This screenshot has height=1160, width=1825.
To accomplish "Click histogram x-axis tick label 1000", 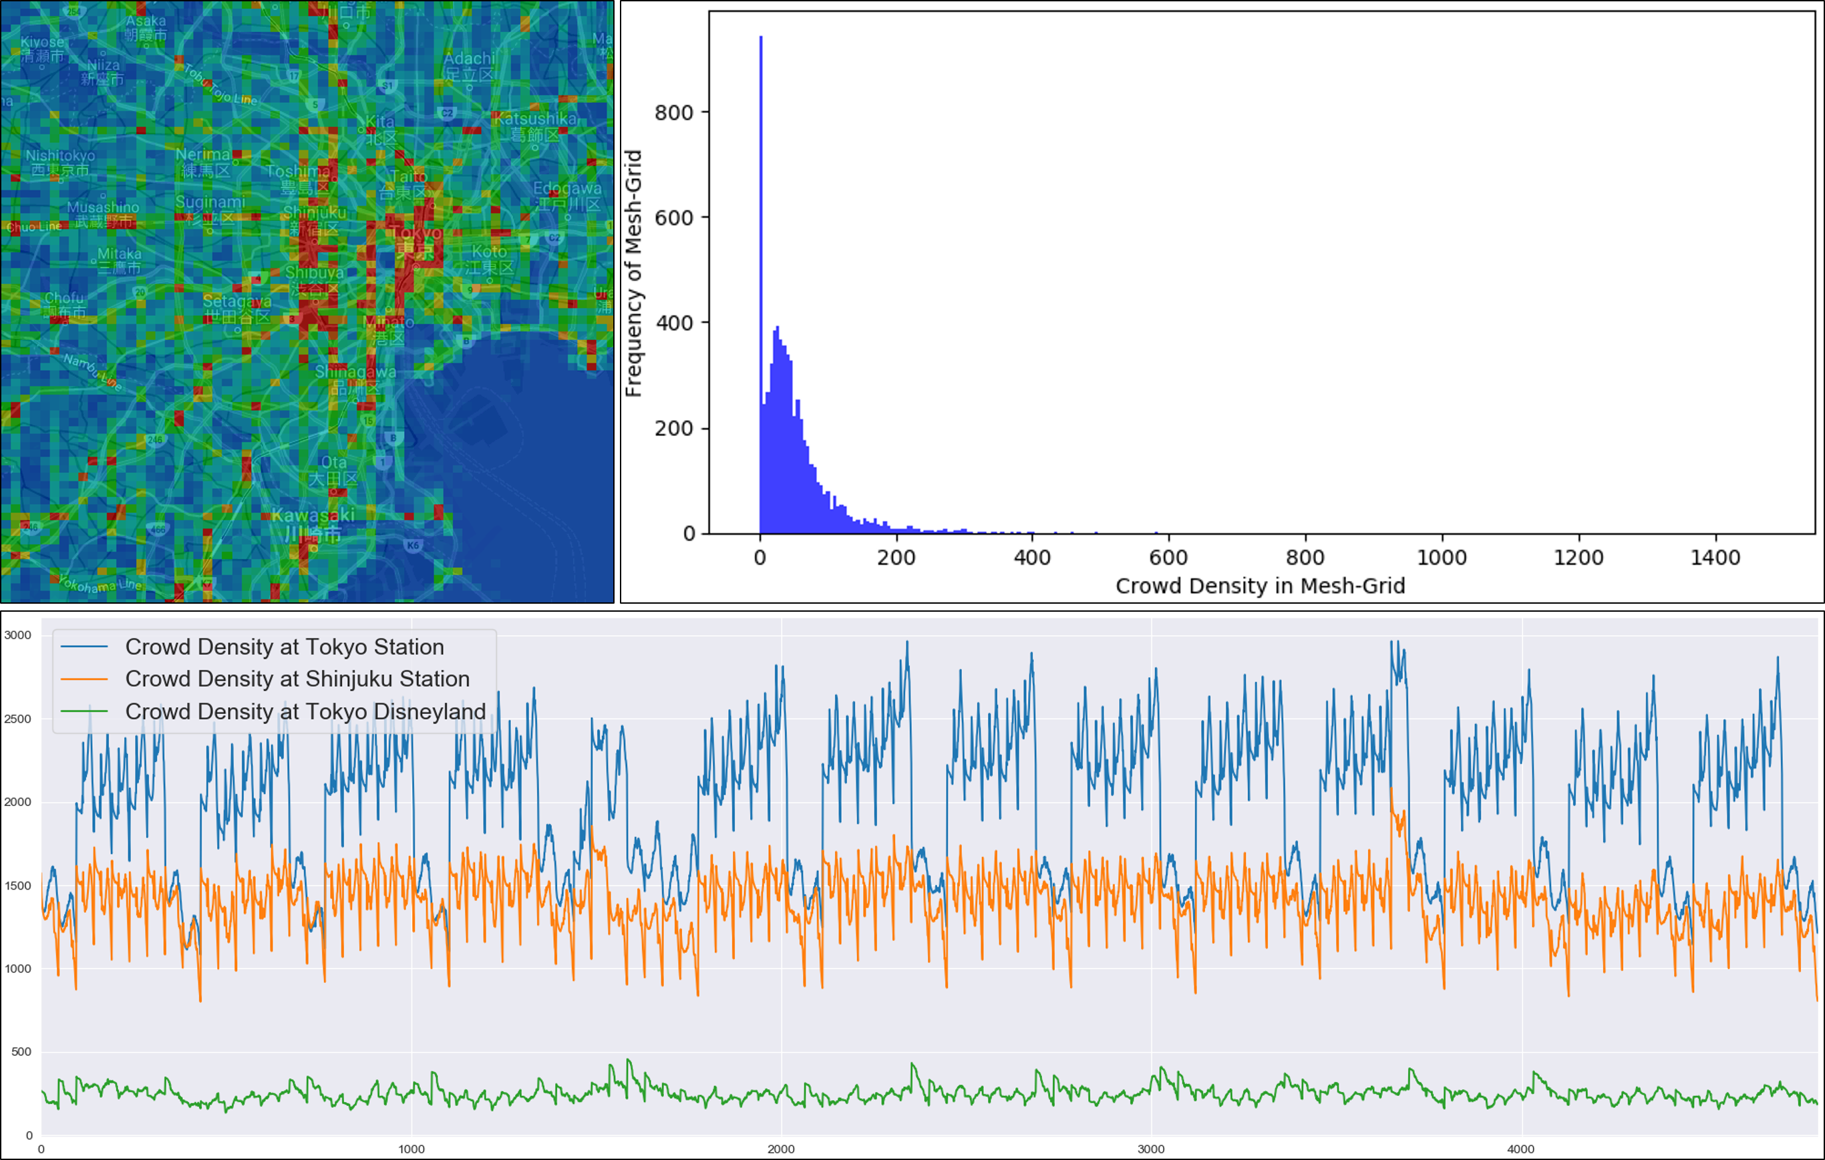I will (x=1442, y=558).
